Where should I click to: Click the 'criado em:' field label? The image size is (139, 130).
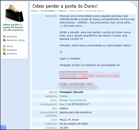click(51, 124)
